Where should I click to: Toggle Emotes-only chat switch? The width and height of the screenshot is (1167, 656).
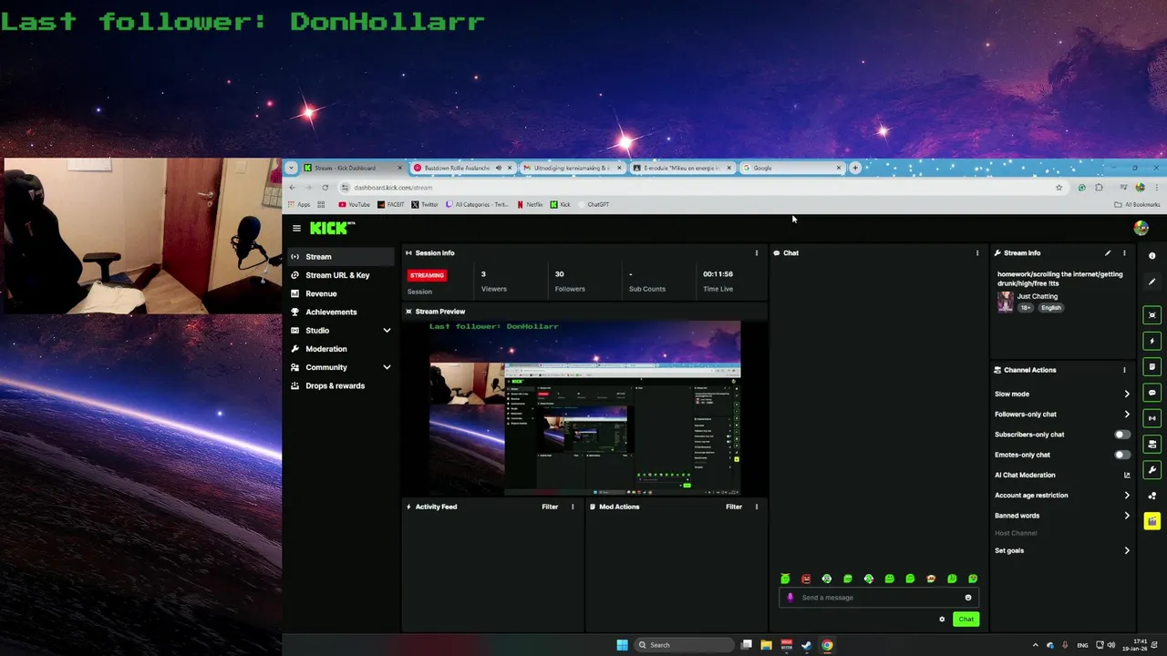(1122, 455)
